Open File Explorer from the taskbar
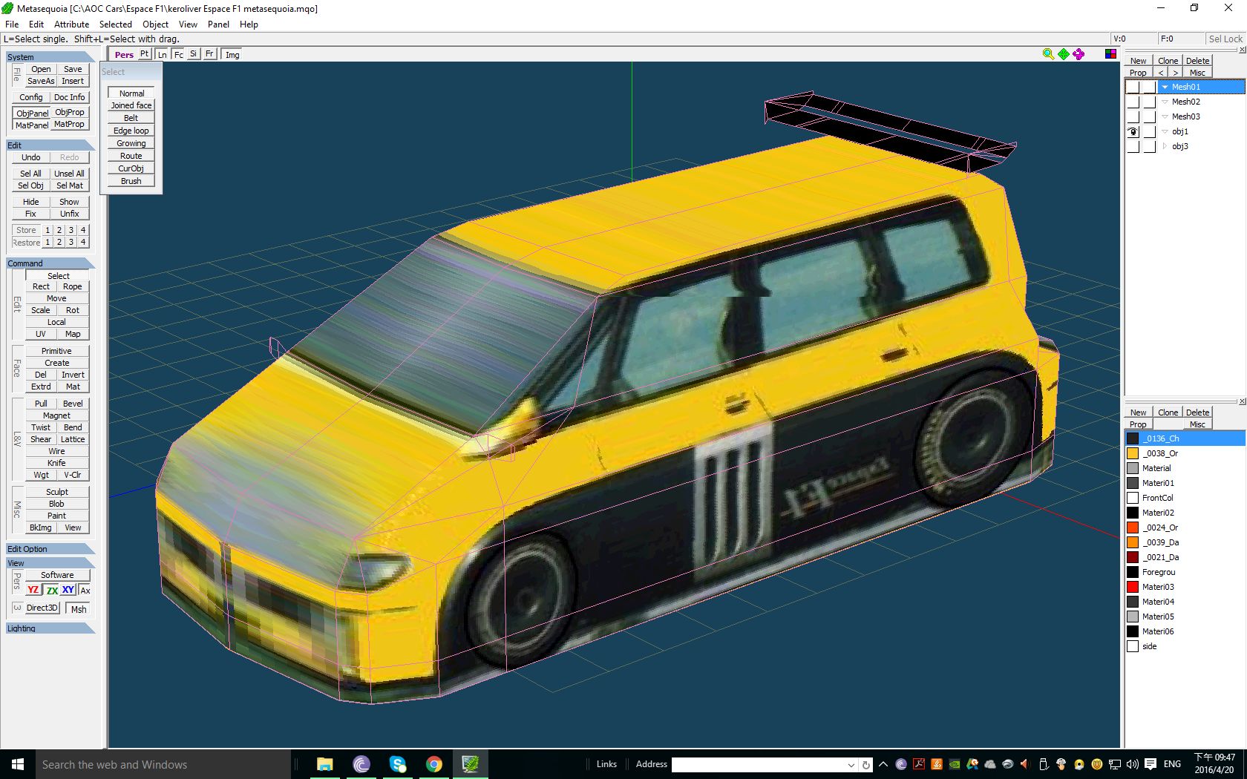 point(325,764)
